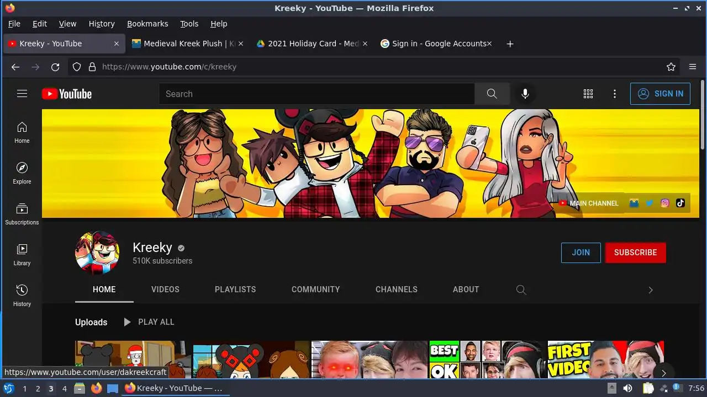The height and width of the screenshot is (397, 707).
Task: Click the Kreeky channel avatar
Action: point(97,253)
